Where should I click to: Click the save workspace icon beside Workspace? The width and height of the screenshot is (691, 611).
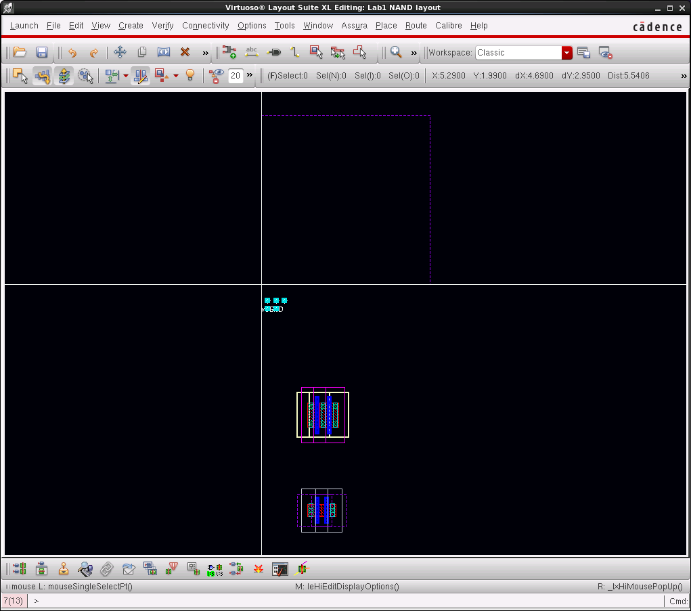tap(583, 52)
